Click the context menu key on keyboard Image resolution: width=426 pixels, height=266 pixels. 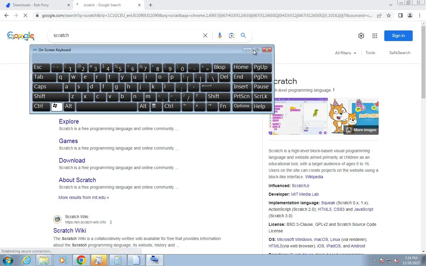click(x=156, y=106)
